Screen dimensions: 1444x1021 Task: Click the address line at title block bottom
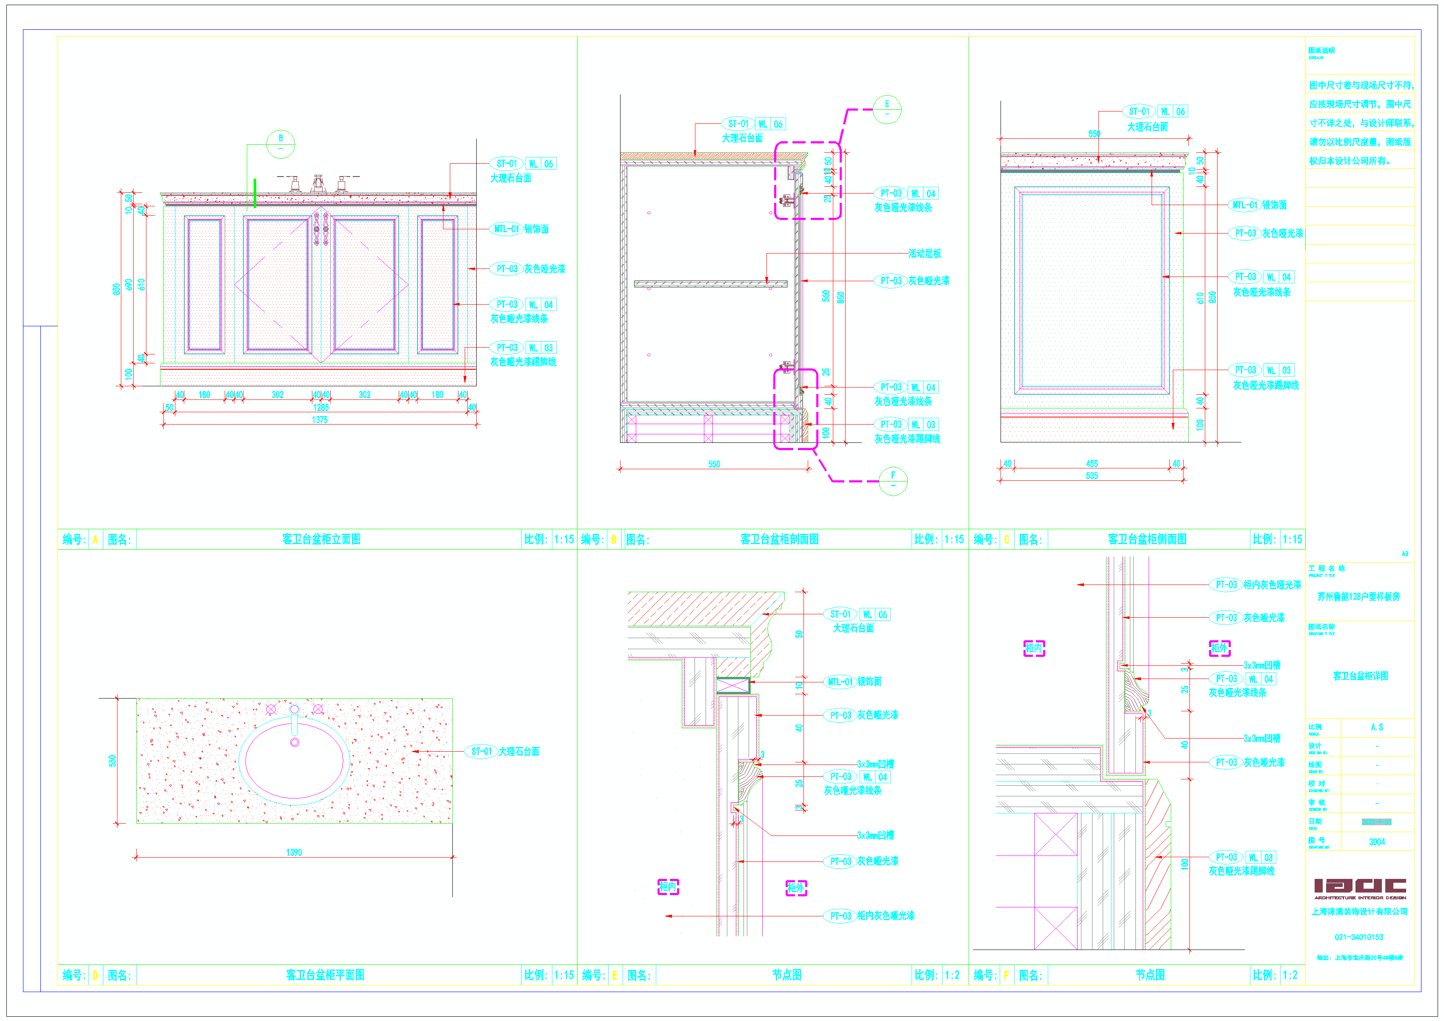(1360, 958)
